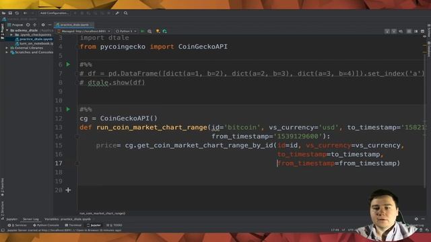Select turn_on_notebook file in project tree
The width and height of the screenshot is (431, 242).
(34, 43)
